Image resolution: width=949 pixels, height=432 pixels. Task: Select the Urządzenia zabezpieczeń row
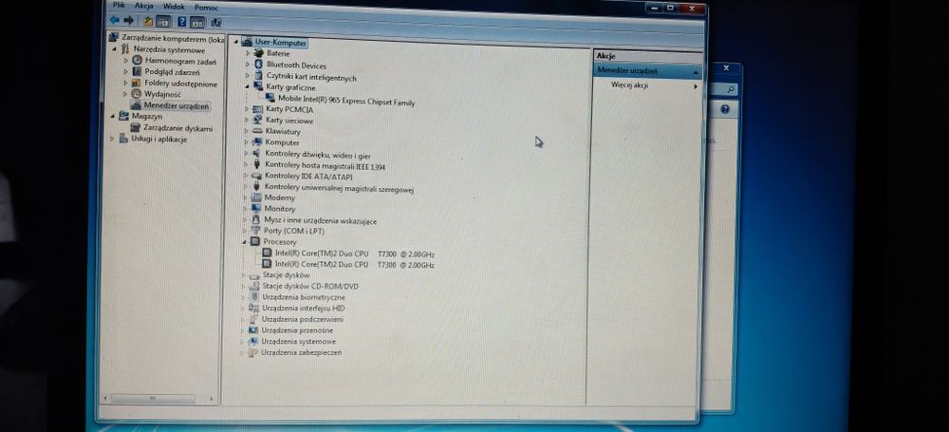click(302, 352)
